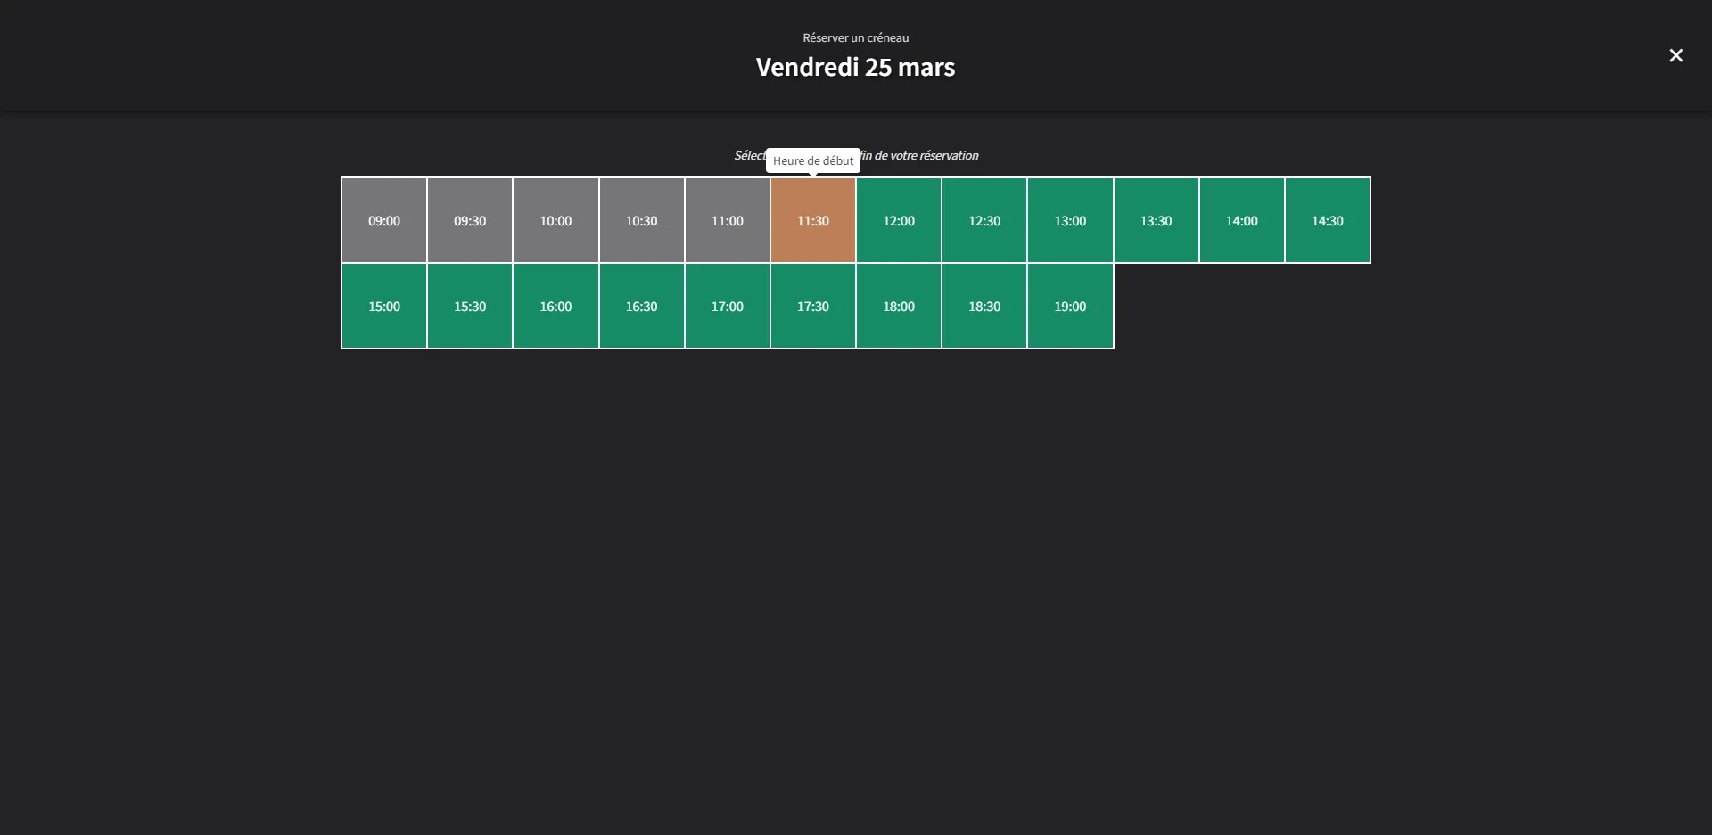Click the disabled 10:30 slot
Image resolution: width=1712 pixels, height=835 pixels.
(x=641, y=220)
